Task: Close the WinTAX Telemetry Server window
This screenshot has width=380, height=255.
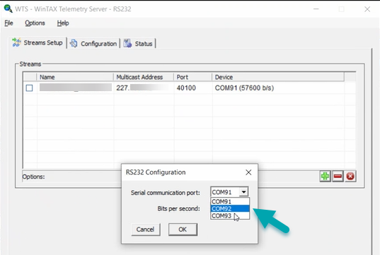Action: (x=367, y=9)
